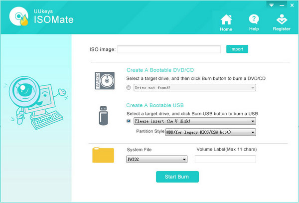Click the Start Burn button
299x203 pixels.
(177, 177)
